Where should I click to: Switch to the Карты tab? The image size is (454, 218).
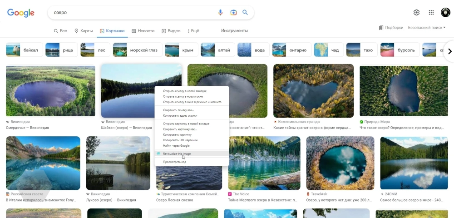pos(84,31)
